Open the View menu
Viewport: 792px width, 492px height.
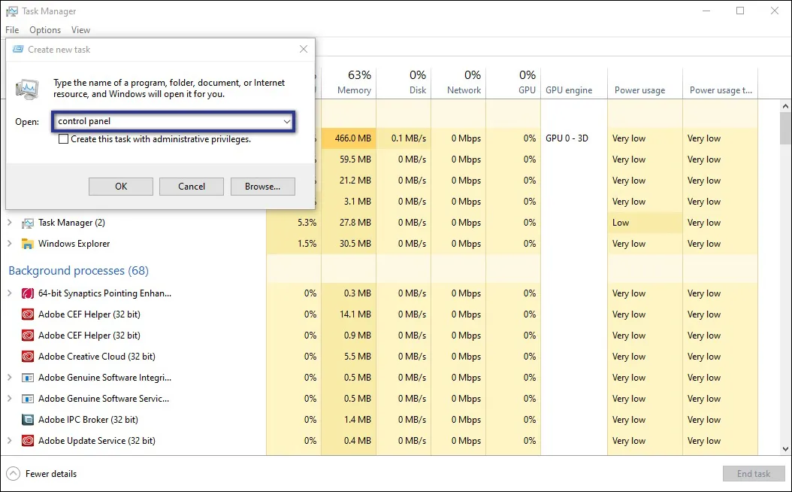pos(80,30)
